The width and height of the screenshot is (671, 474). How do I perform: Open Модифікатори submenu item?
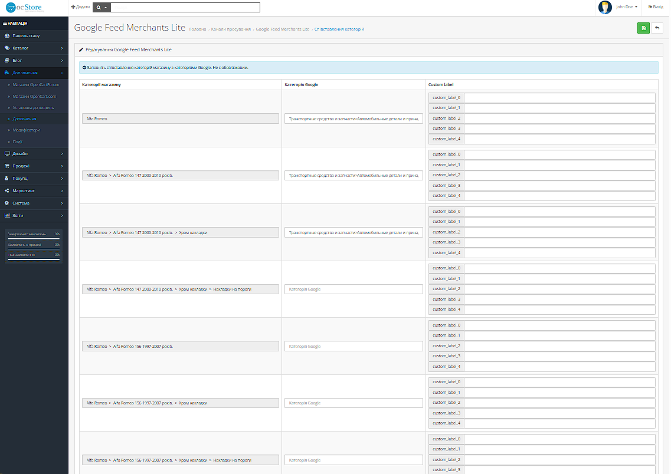coord(26,130)
